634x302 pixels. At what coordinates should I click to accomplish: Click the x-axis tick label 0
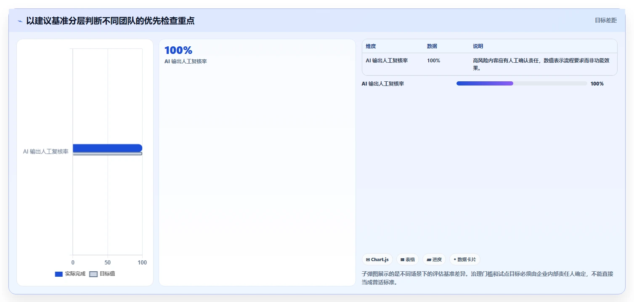tap(73, 262)
